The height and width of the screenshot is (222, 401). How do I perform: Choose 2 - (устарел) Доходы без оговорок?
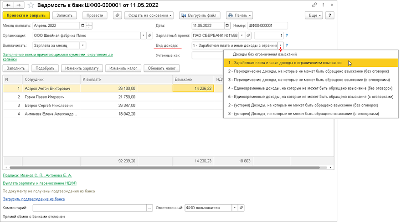coord(311,105)
